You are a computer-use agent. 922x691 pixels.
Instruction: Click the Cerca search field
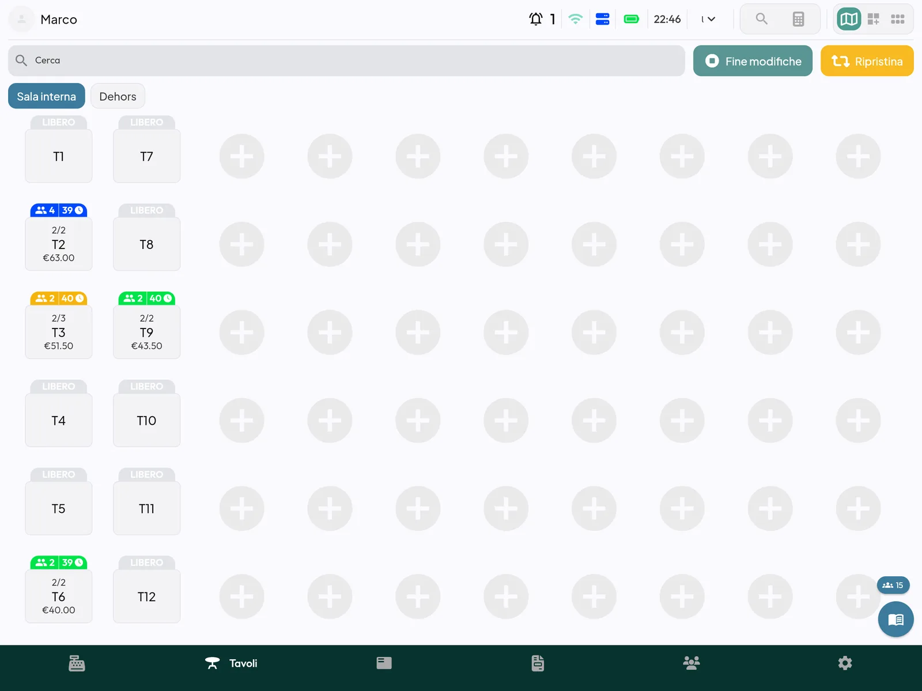tap(346, 61)
